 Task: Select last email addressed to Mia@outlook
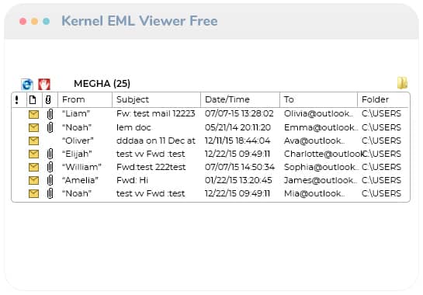pyautogui.click(x=210, y=193)
